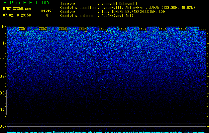The height and width of the screenshot is (133, 209).
Task: Click the 2352 time marker
Action: tap(43, 29)
